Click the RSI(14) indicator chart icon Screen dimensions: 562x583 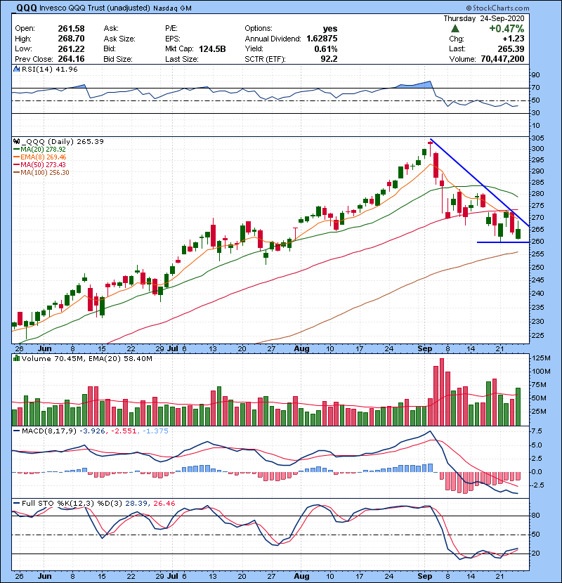16,69
